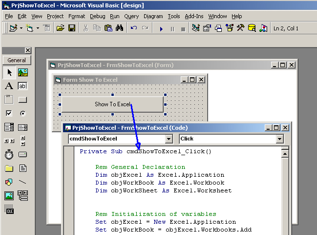The image size is (317, 235).
Task: Close the toolbox panel
Action: click(28, 50)
